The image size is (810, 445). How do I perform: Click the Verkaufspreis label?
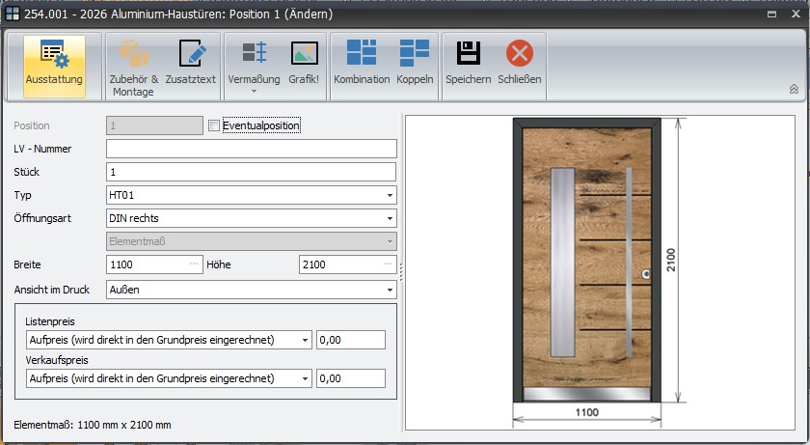(57, 360)
